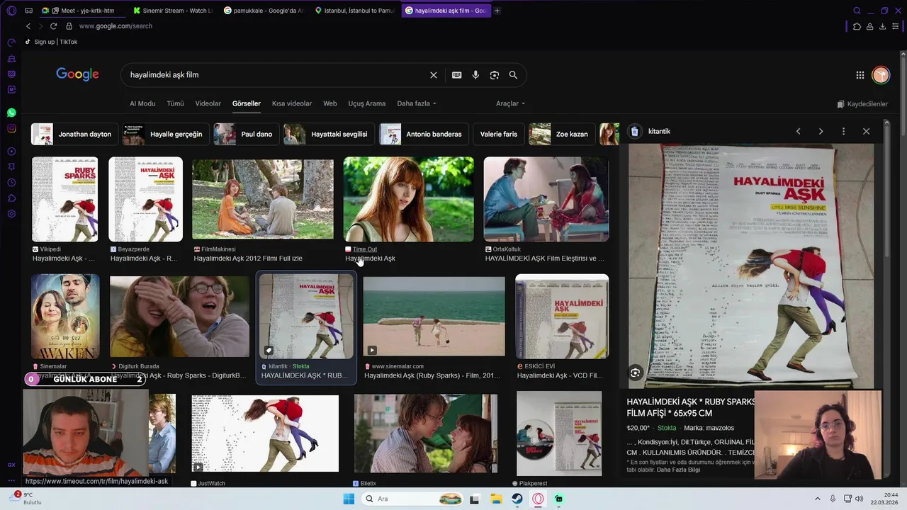Viewport: 907px width, 510px height.
Task: Open the OrtaKoltuk film review thumbnail
Action: pyautogui.click(x=546, y=200)
